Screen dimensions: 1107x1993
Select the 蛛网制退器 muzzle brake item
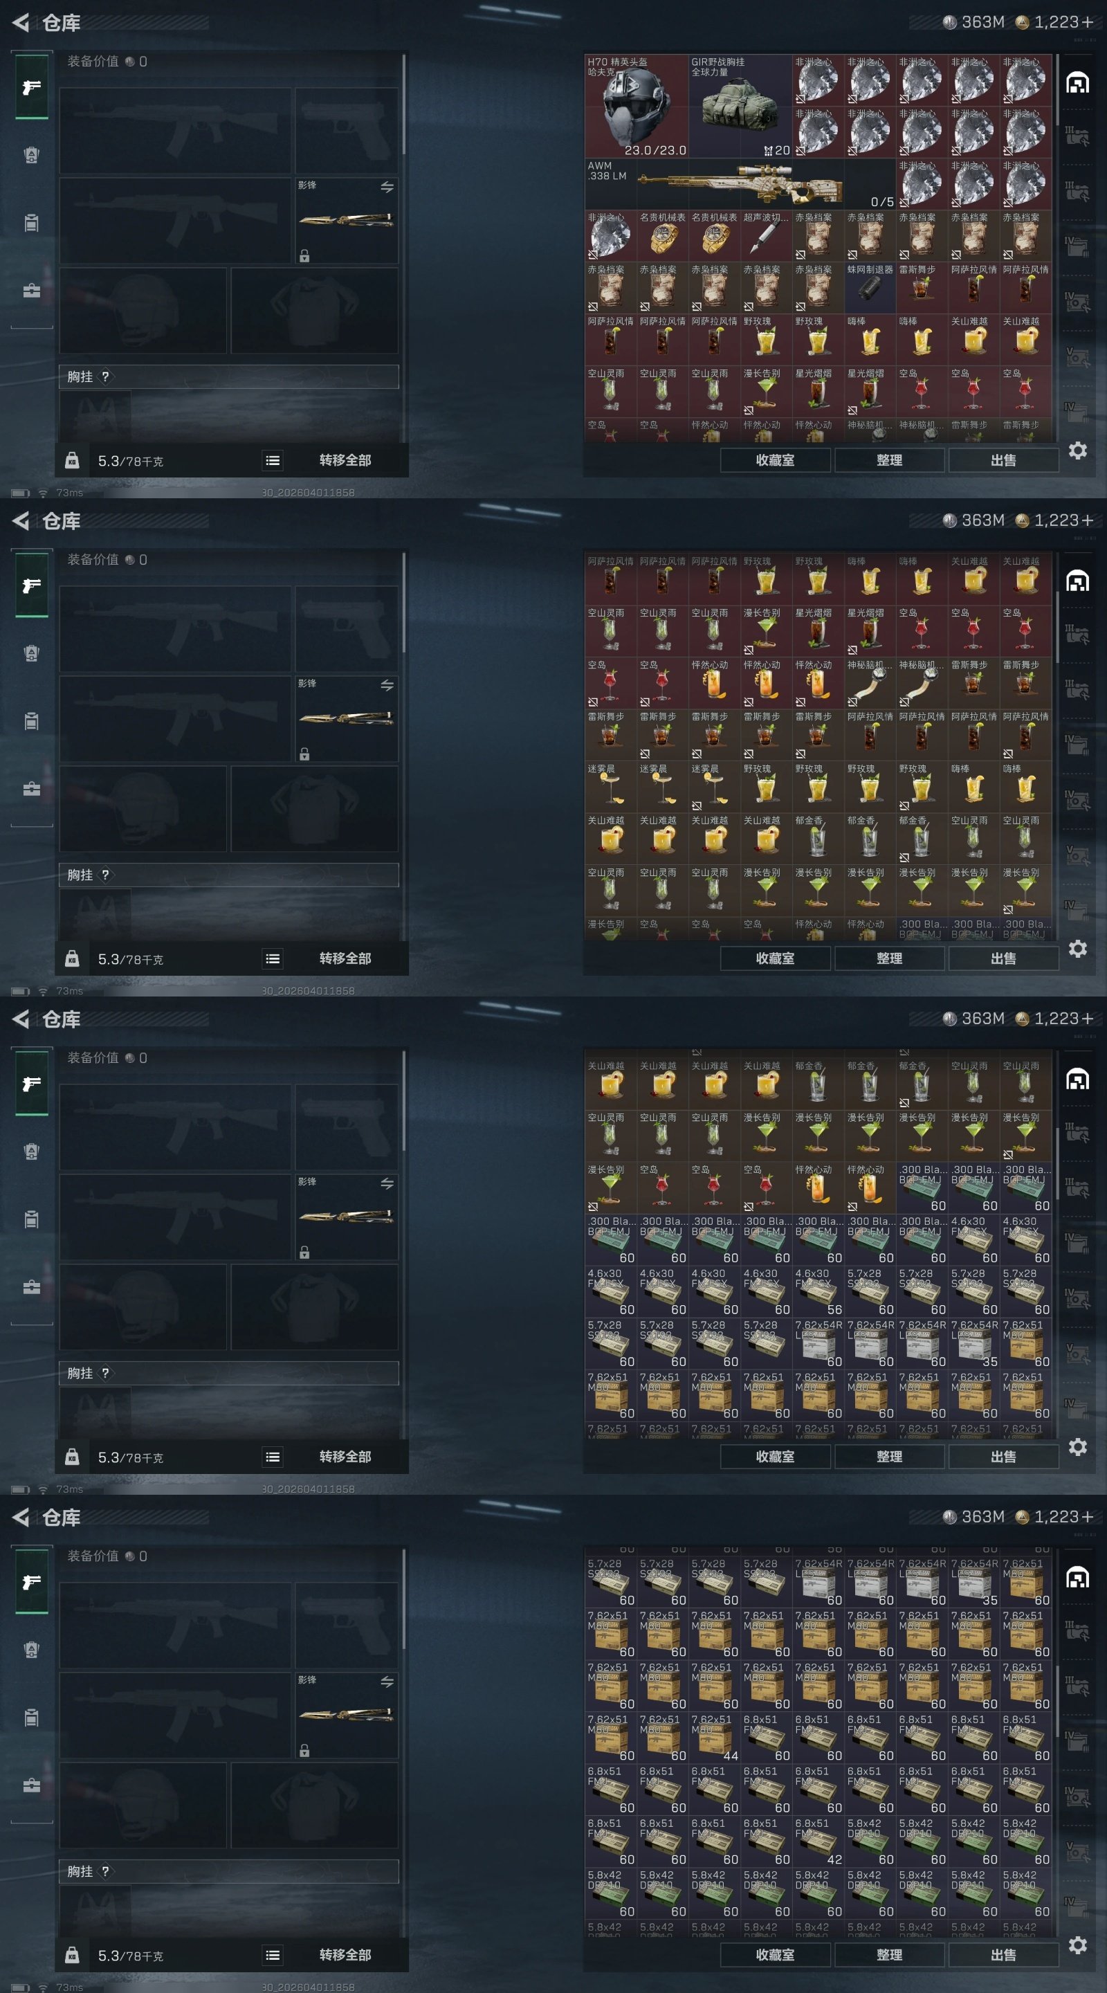870,288
